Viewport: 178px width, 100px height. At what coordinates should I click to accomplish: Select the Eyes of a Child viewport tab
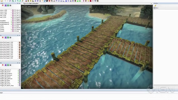31,4
